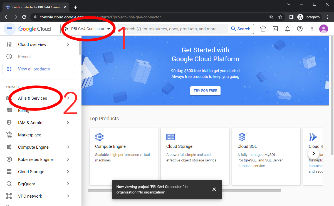The image size is (334, 206).
Task: Dismiss the project notification toast
Action: point(214,189)
